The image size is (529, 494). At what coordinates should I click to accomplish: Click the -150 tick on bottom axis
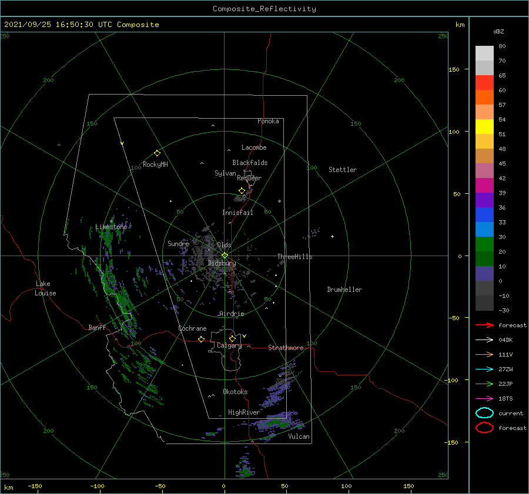click(x=35, y=486)
